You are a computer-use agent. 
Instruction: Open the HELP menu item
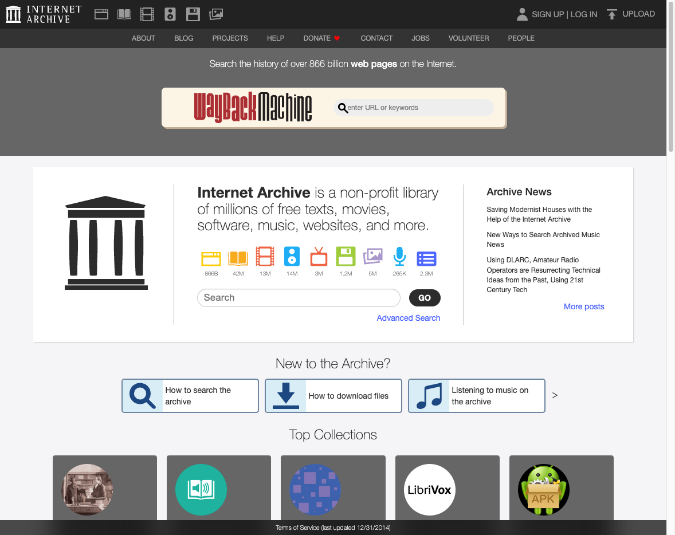coord(276,38)
